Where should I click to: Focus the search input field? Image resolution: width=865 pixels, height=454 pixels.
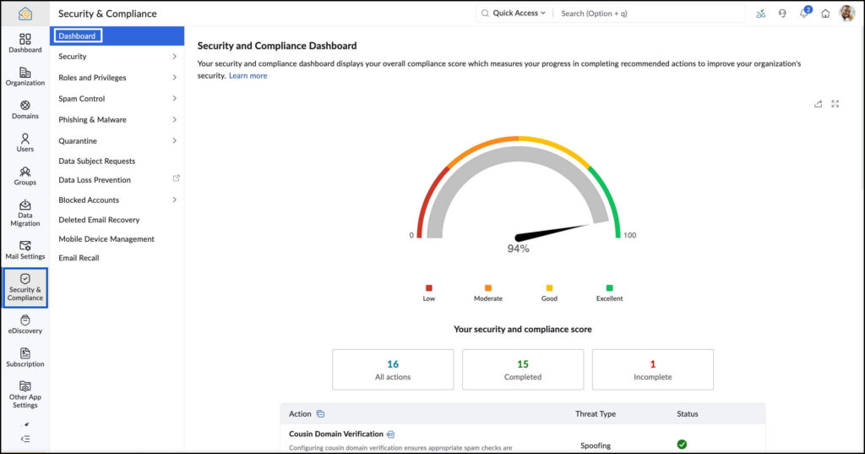click(651, 14)
